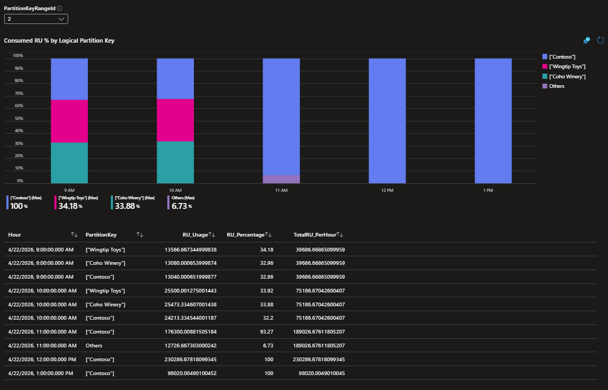Image resolution: width=608 pixels, height=390 pixels.
Task: Click the Contoso (Max) 100% summary tile
Action: point(24,202)
